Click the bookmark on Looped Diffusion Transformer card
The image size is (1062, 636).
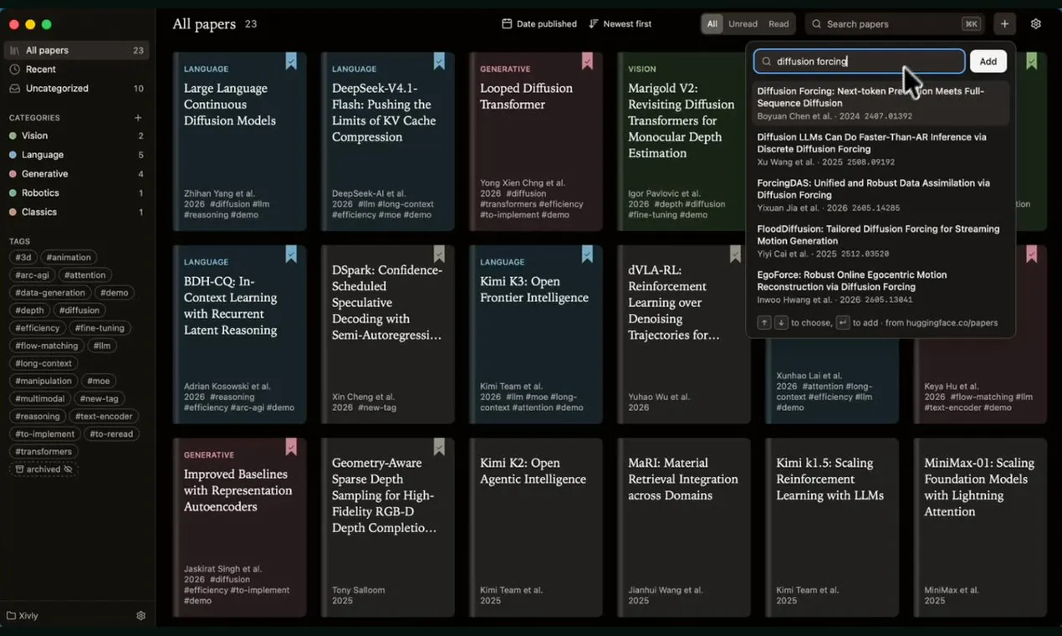(587, 61)
